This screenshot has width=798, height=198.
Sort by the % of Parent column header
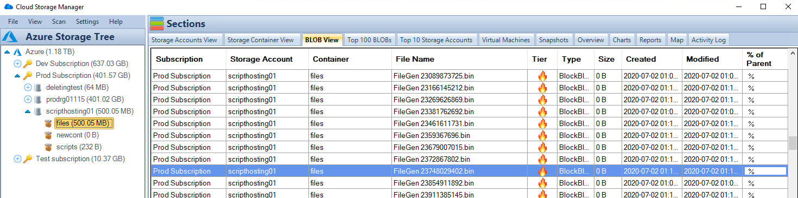pos(765,59)
